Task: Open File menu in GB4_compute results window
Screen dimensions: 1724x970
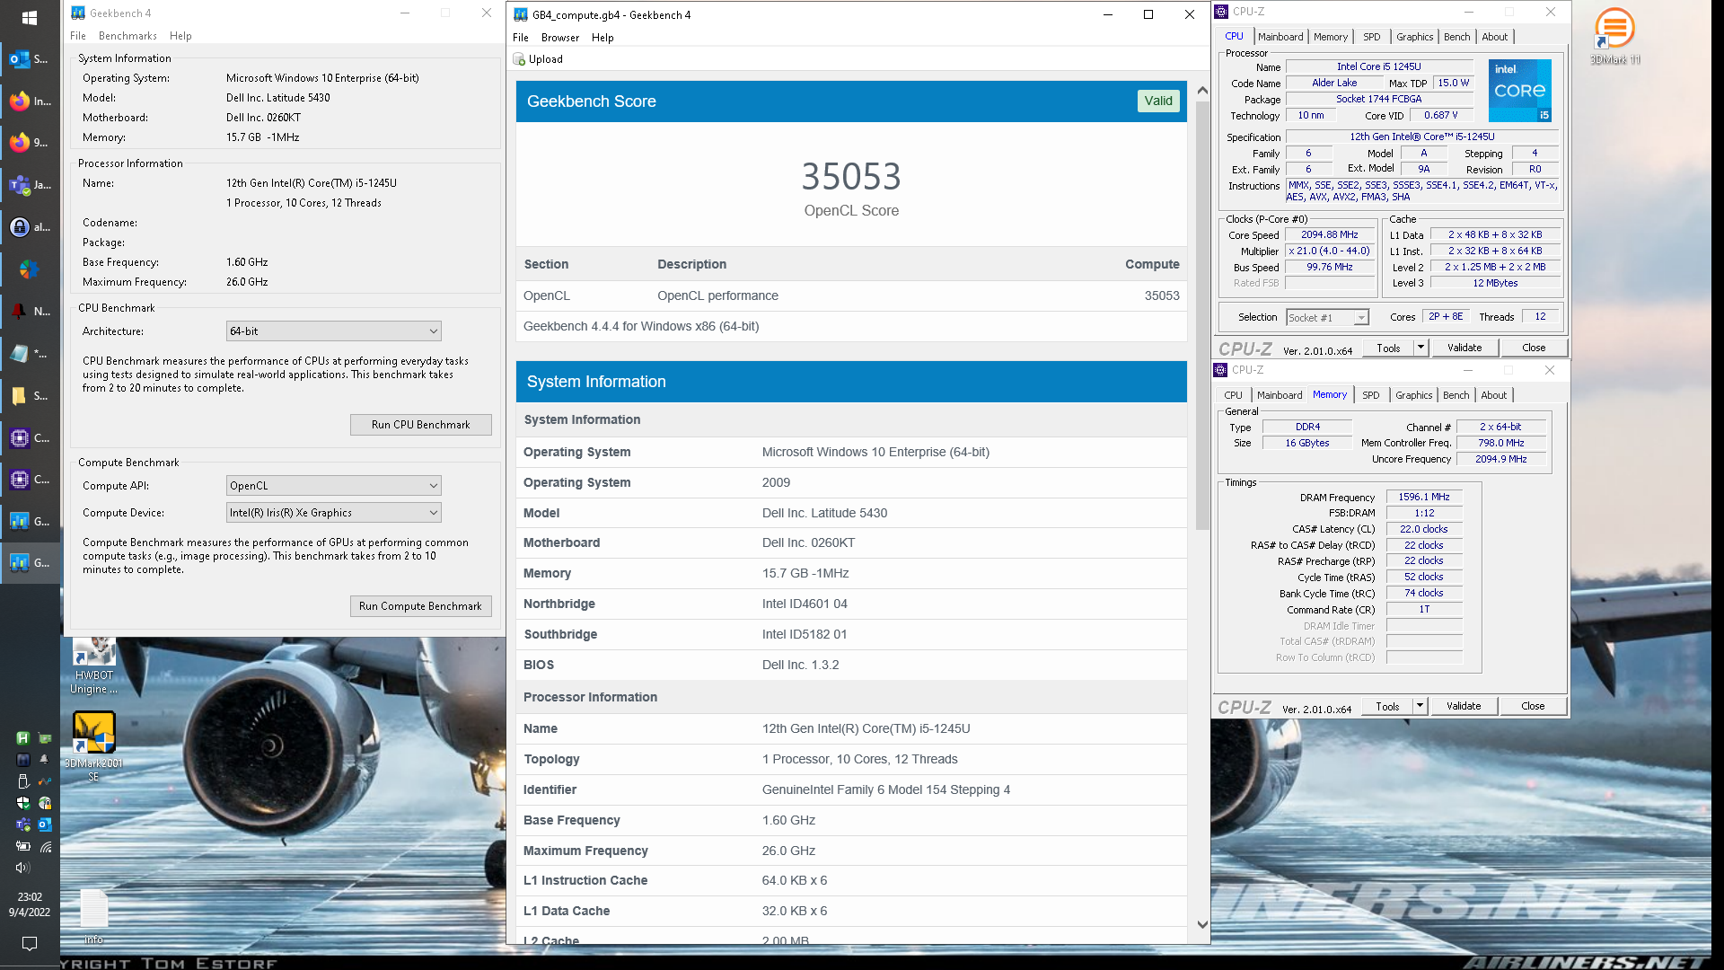Action: point(521,38)
